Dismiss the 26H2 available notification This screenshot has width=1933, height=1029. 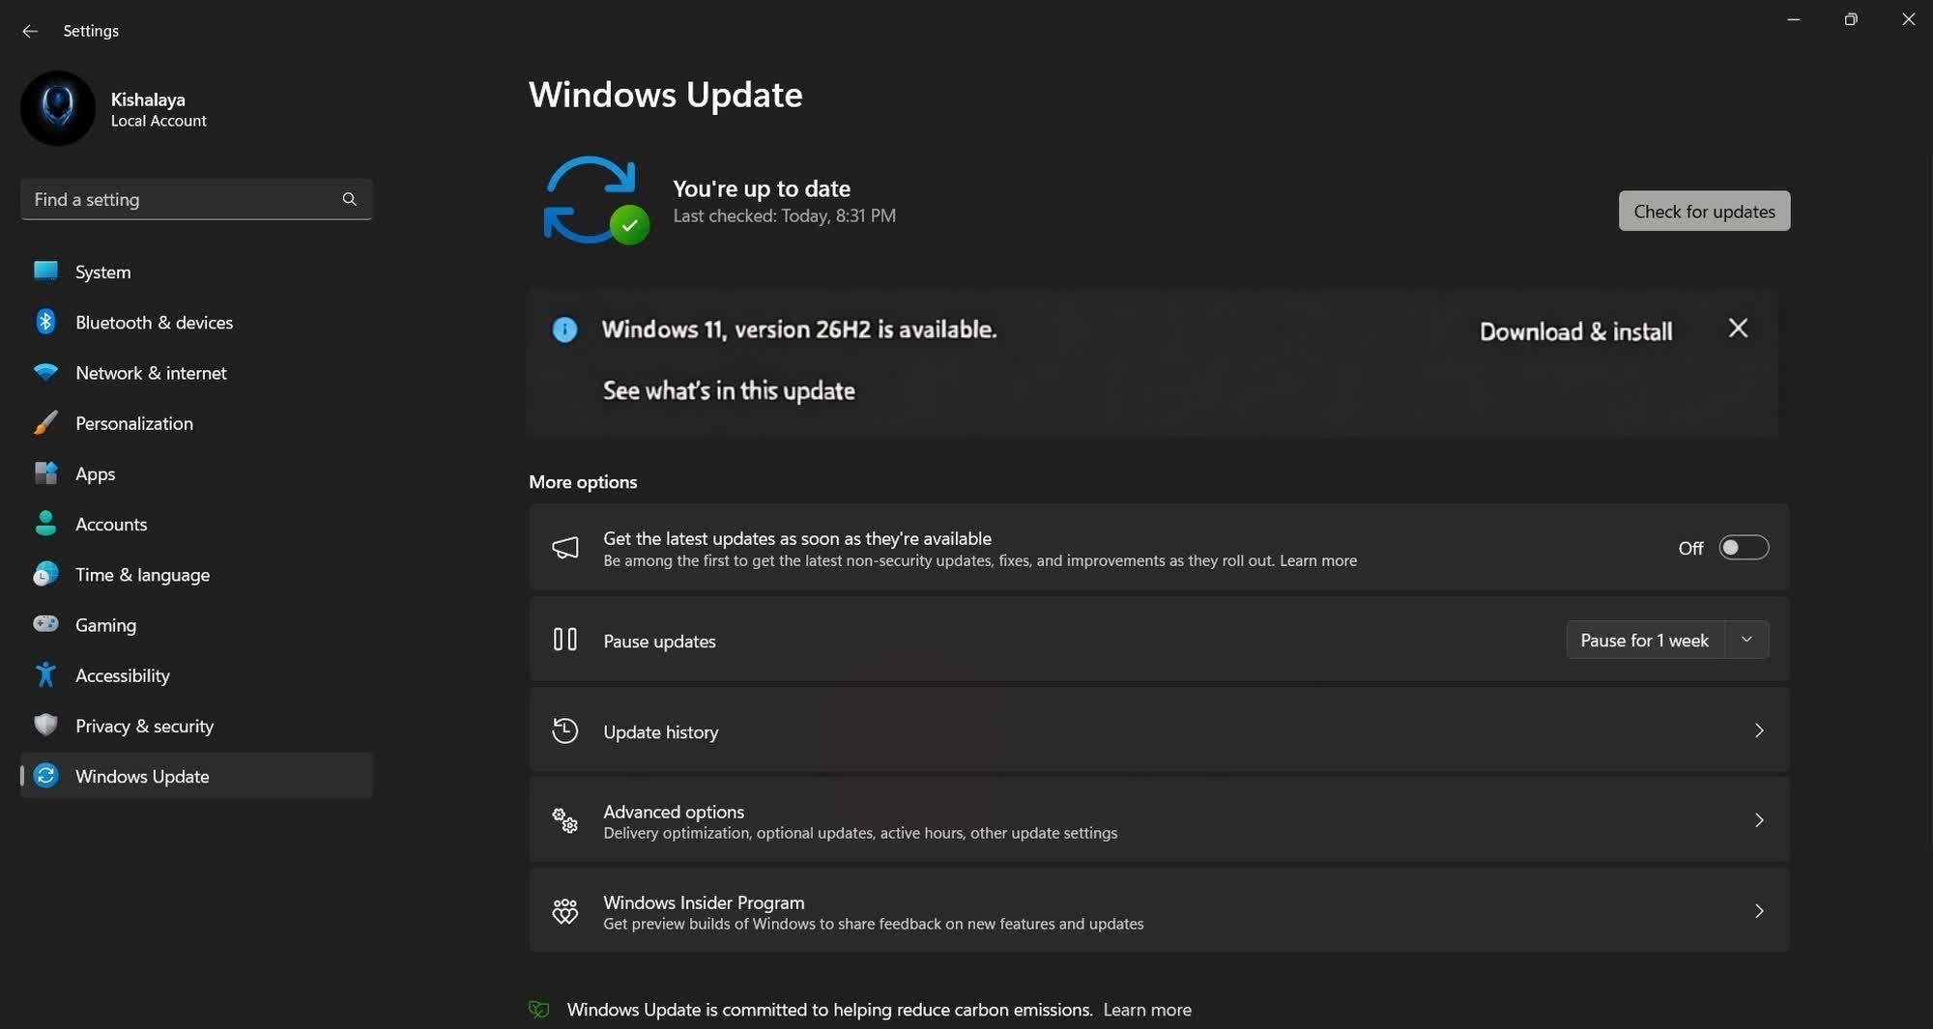[1738, 329]
